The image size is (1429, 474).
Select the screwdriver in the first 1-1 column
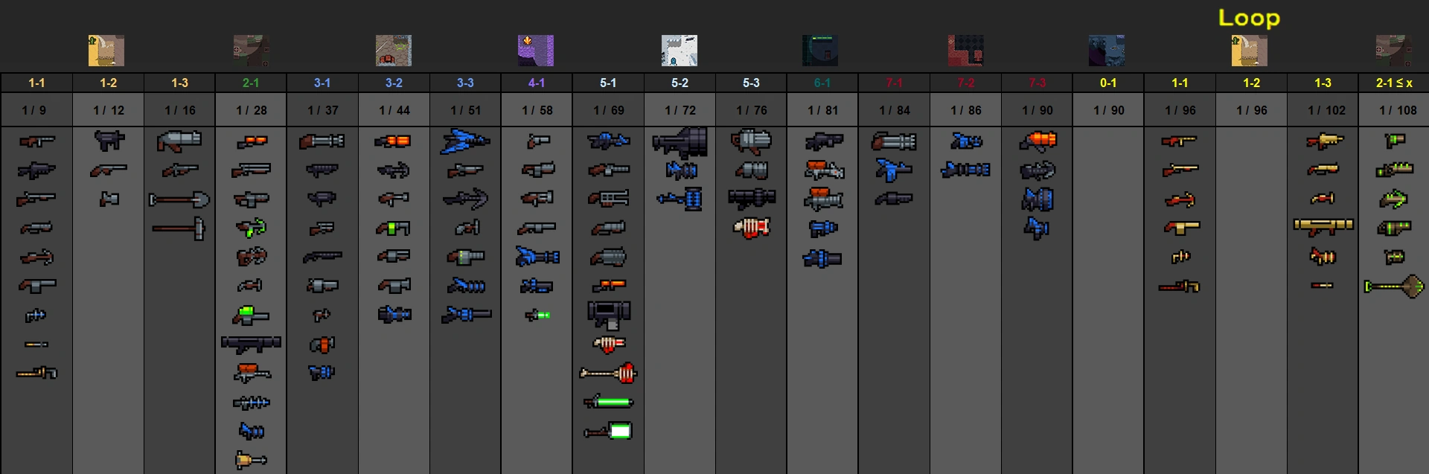(36, 344)
